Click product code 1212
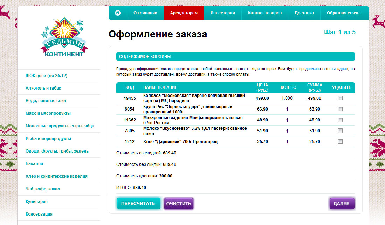This screenshot has height=225, width=385. pos(130,142)
